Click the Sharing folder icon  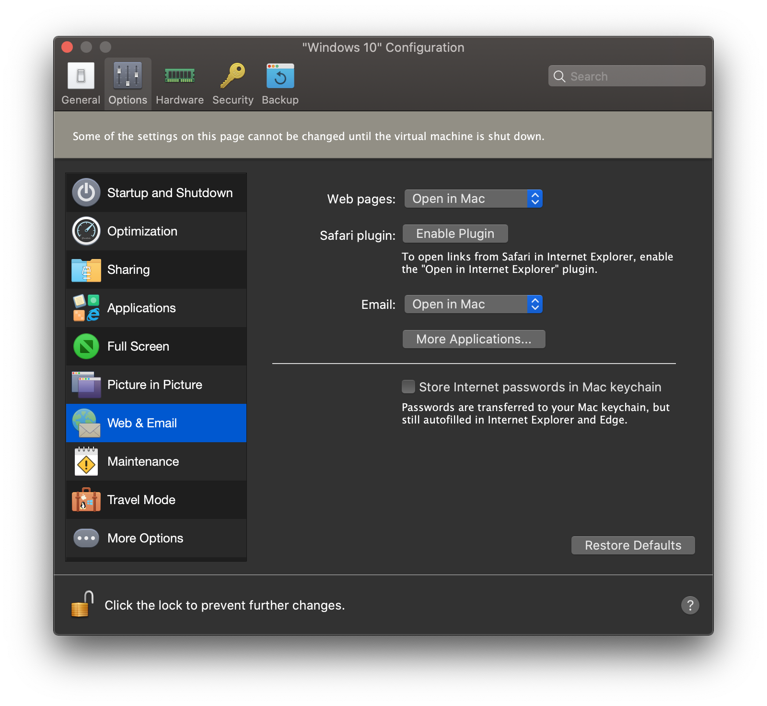pyautogui.click(x=86, y=270)
